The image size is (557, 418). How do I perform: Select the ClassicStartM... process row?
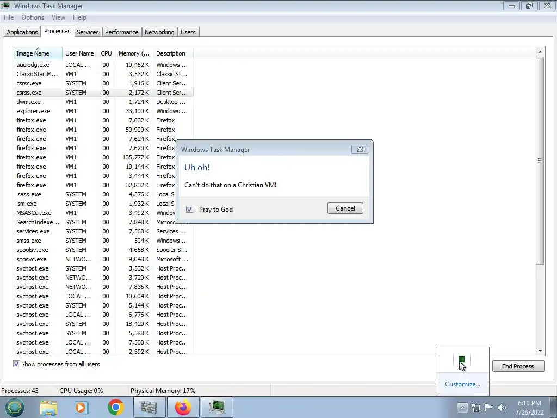[103, 74]
